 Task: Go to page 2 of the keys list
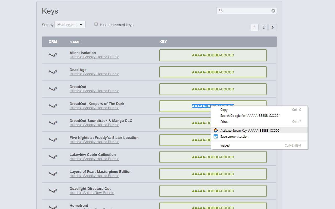coord(264,27)
